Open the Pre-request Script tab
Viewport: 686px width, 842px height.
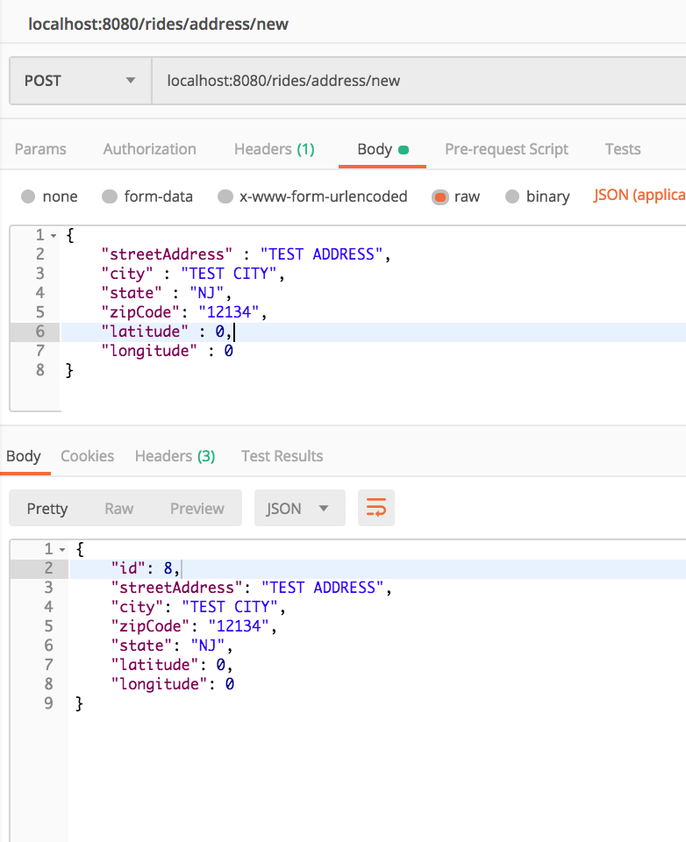pos(506,149)
